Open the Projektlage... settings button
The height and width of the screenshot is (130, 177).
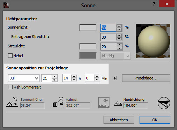pyautogui.click(x=146, y=78)
